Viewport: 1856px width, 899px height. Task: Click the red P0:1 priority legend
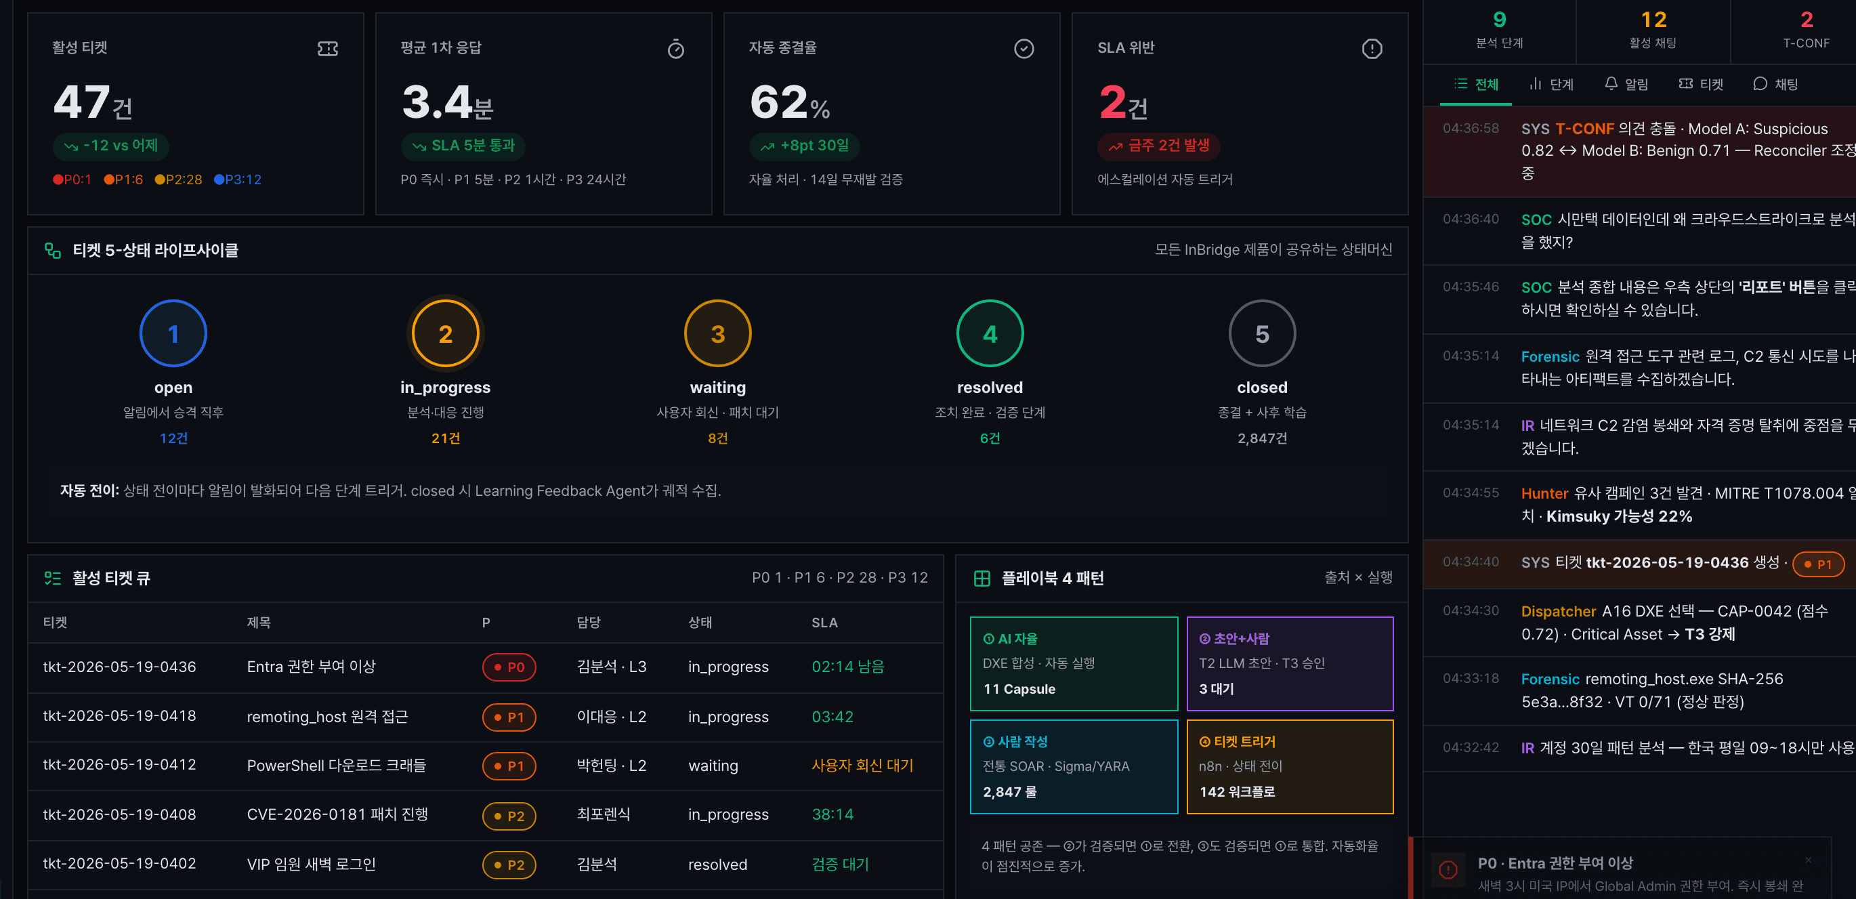coord(72,180)
